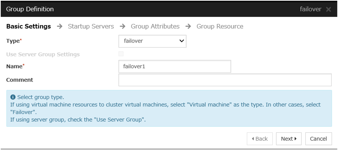Click the info icon in the help box
The height and width of the screenshot is (150, 338).
click(11, 98)
